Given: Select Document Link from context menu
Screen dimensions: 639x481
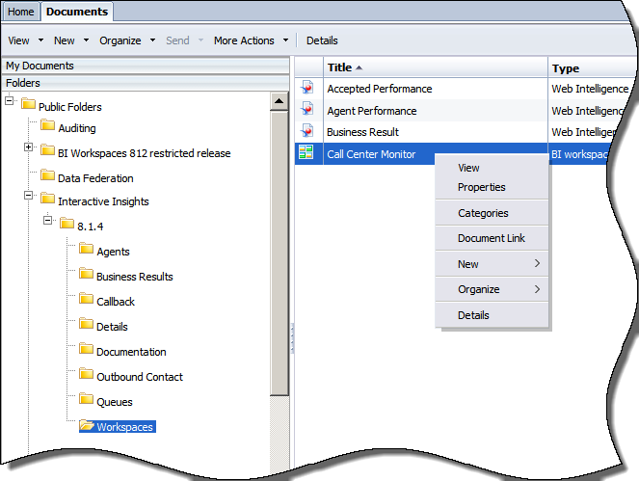Looking at the screenshot, I should click(492, 238).
